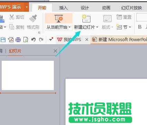Expand the 从当前开始 dropdown arrow
This screenshot has width=147, height=125.
tap(69, 27)
